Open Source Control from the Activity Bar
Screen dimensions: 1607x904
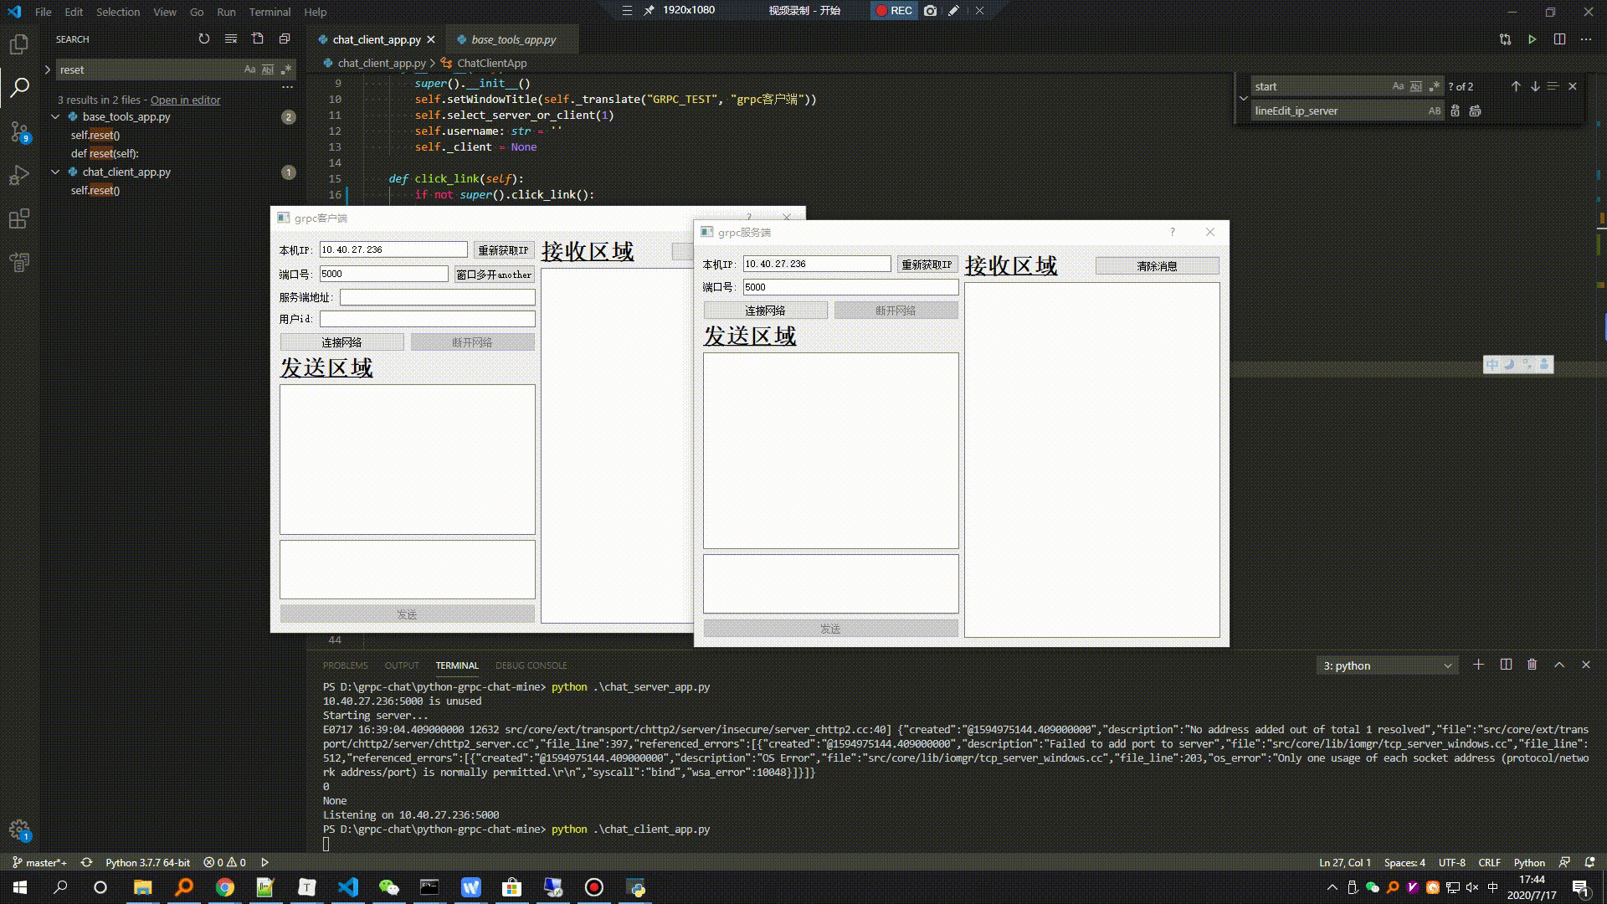tap(18, 131)
